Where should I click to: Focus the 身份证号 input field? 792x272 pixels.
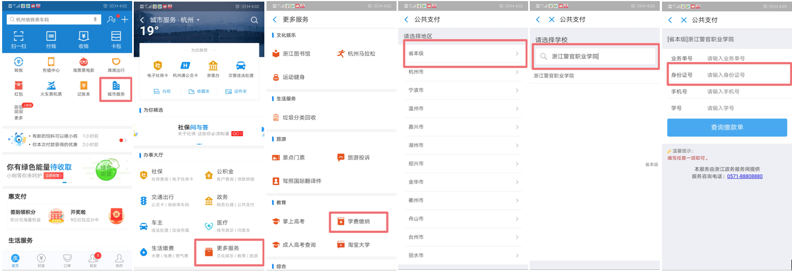[727, 75]
